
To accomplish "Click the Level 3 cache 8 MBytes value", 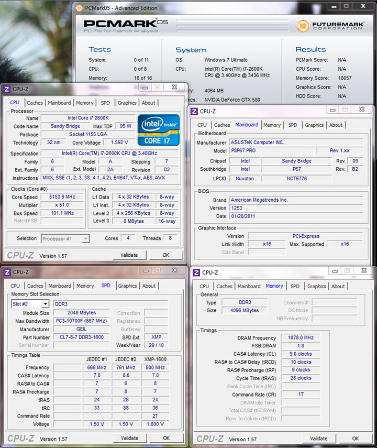I will 134,221.
